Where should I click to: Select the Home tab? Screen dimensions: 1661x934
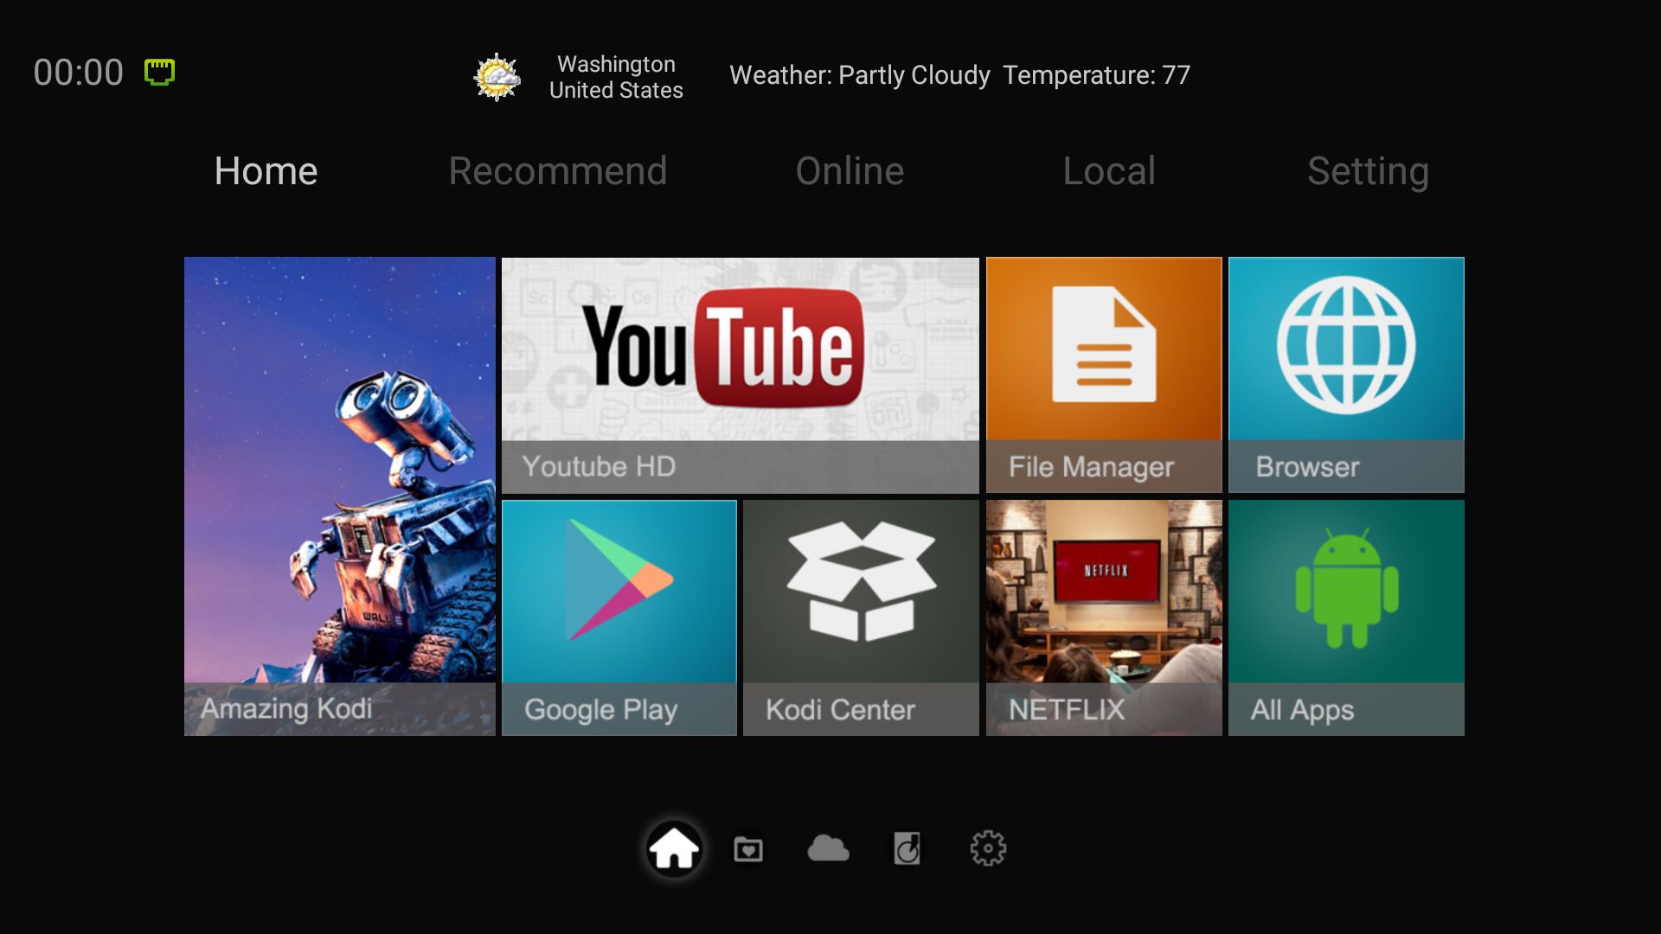point(266,171)
